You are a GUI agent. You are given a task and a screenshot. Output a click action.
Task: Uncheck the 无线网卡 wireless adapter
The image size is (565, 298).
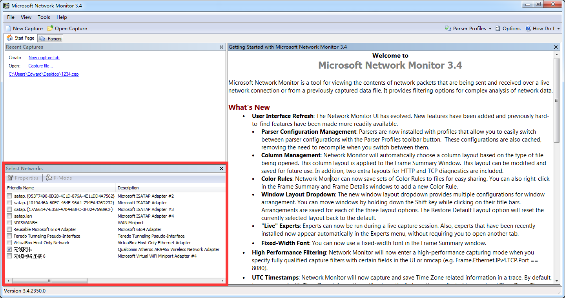9,249
